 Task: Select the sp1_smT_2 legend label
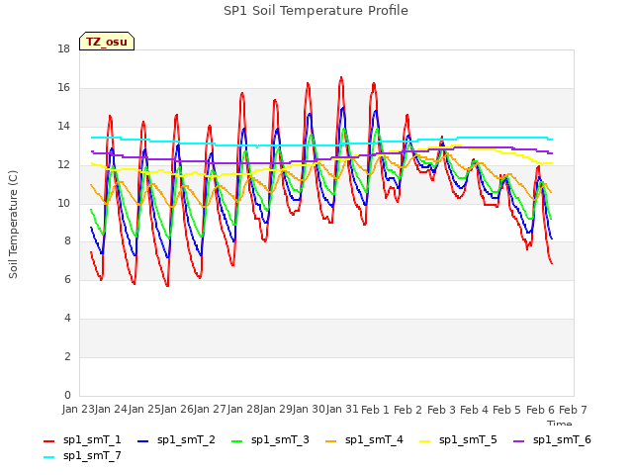[186, 439]
